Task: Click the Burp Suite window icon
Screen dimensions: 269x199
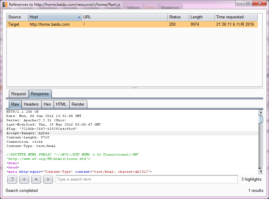Action: (5, 4)
